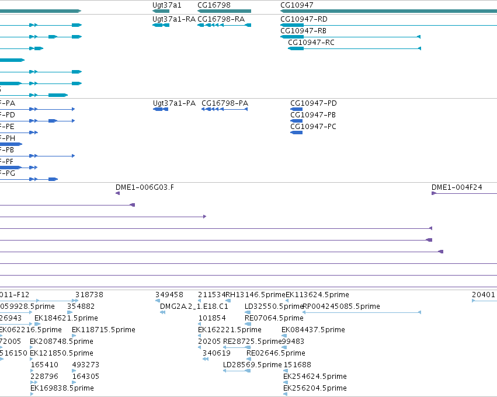Viewport: 497px width, 397px height.
Task: Select the CG10947-PD protein glyph
Action: click(296, 109)
